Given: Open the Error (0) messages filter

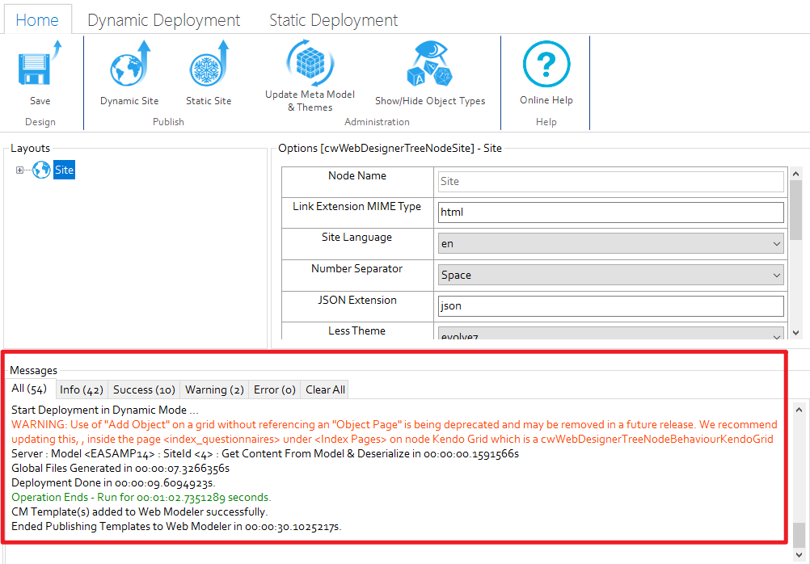Looking at the screenshot, I should (273, 389).
